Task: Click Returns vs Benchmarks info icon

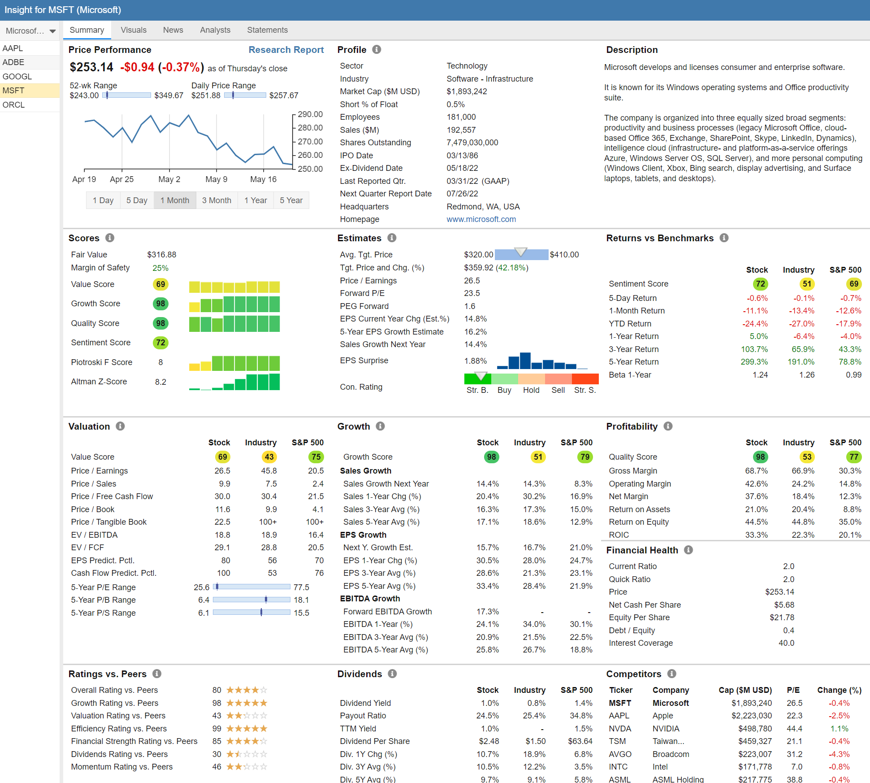Action: click(724, 238)
